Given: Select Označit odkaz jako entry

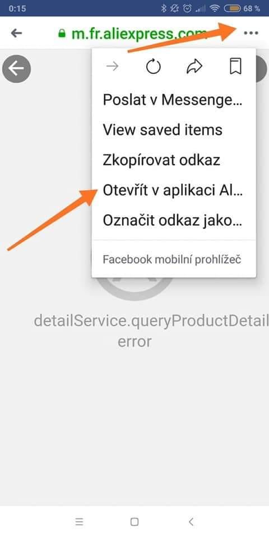Looking at the screenshot, I should pos(174,220).
